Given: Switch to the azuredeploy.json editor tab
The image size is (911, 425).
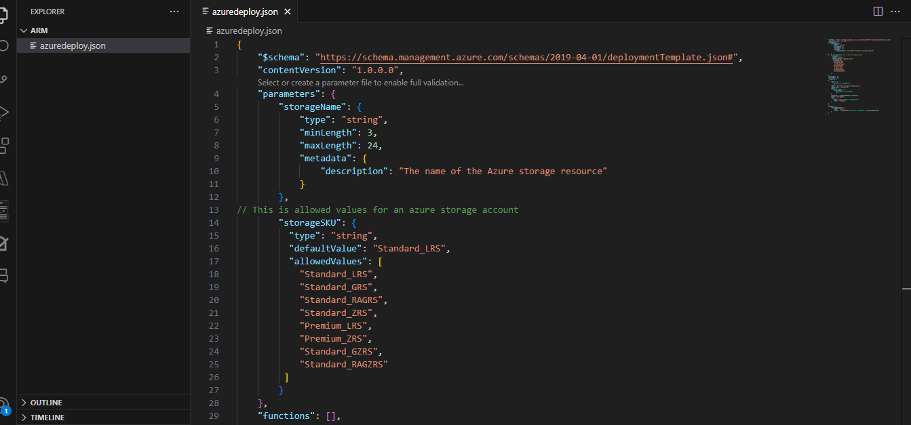Looking at the screenshot, I should point(244,12).
